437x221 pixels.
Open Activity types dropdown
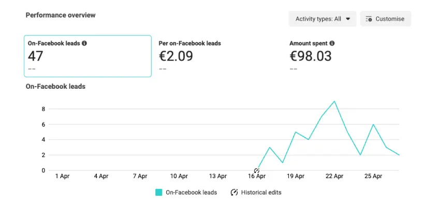[322, 19]
